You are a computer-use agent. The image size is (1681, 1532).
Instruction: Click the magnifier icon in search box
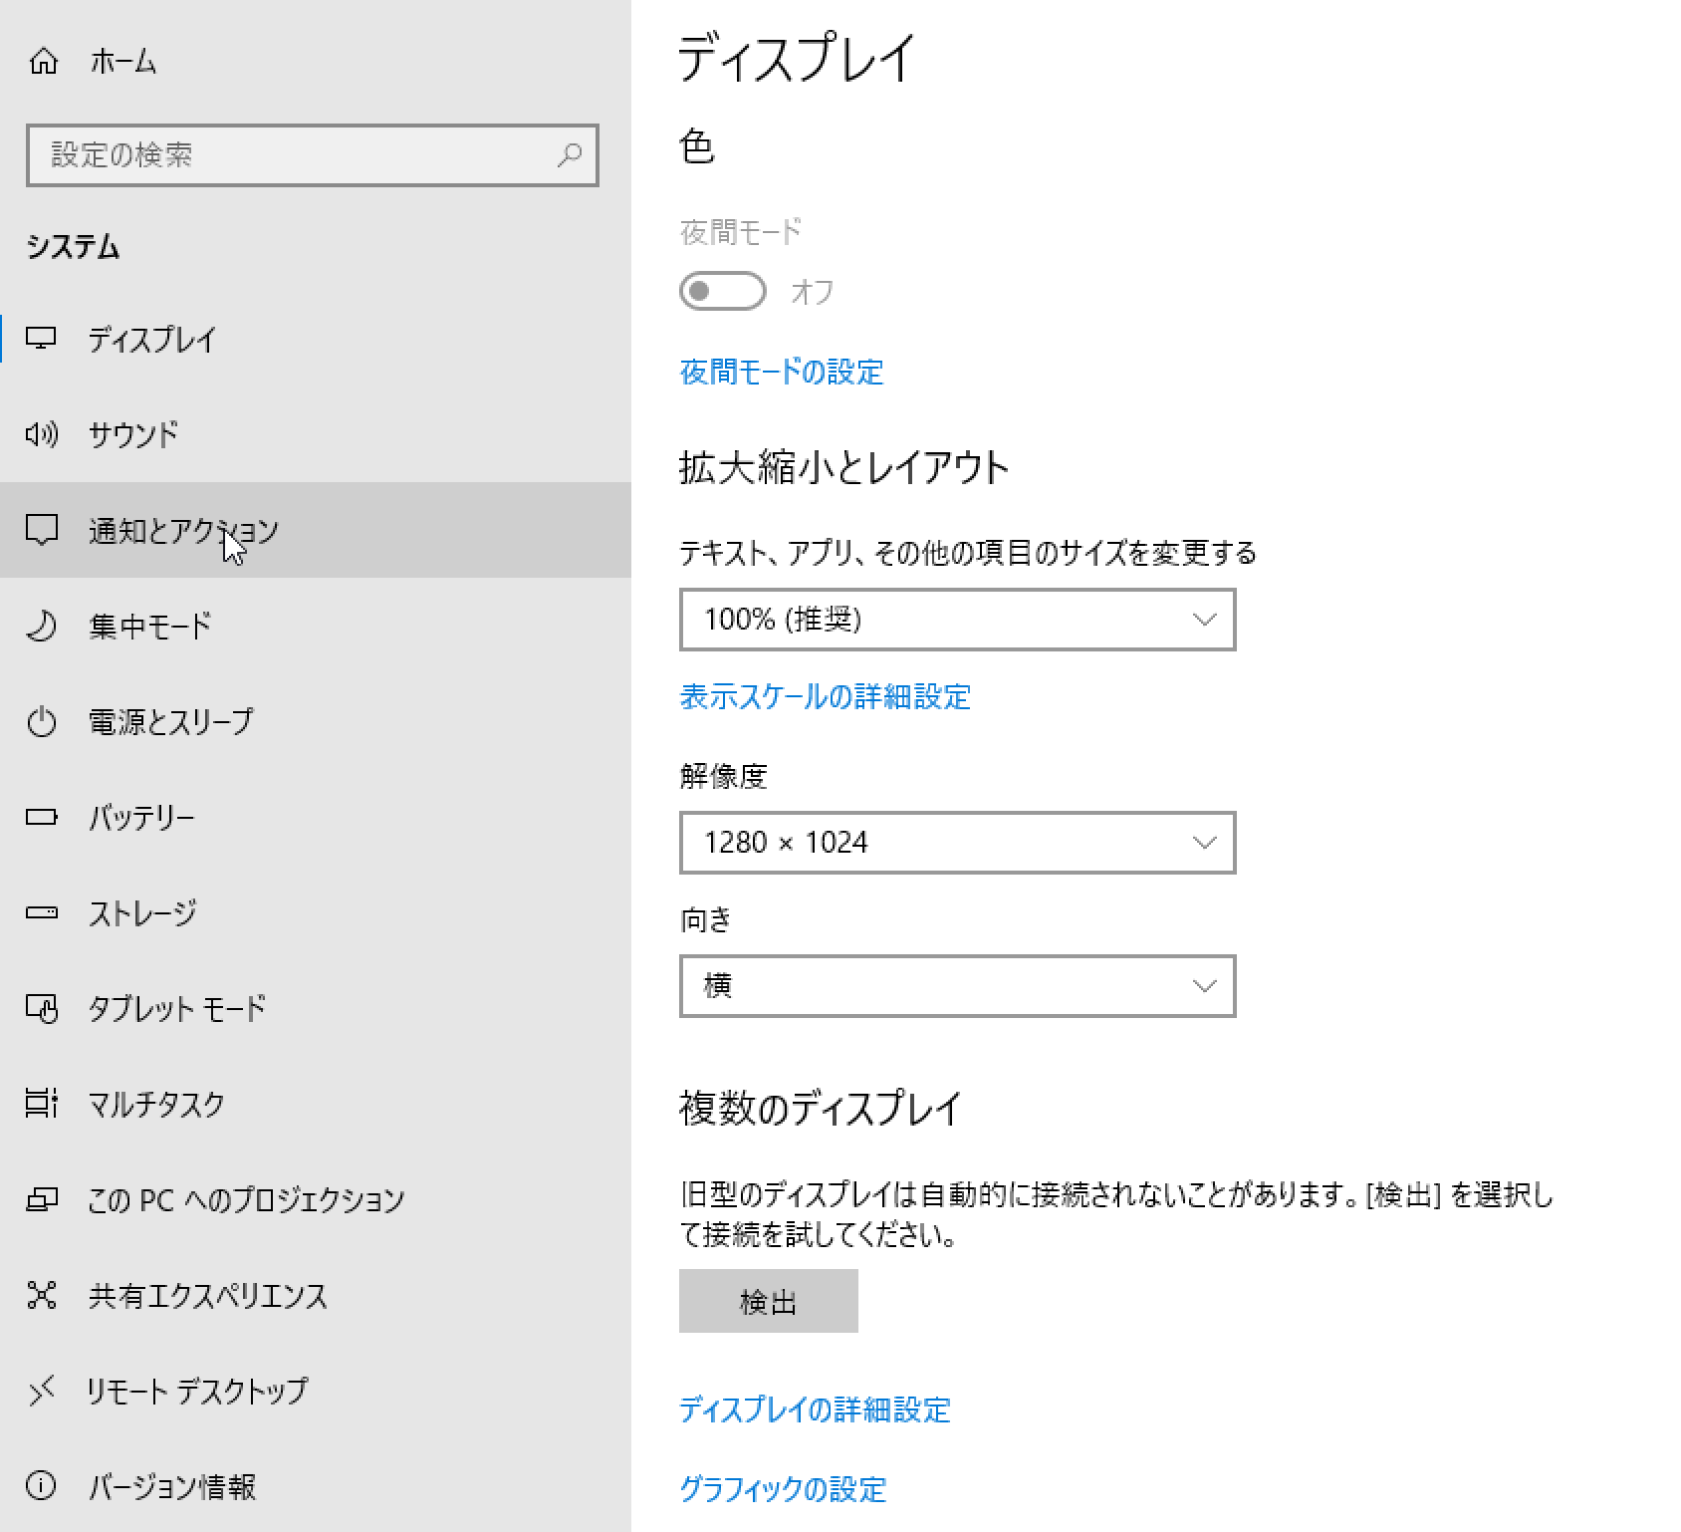tap(570, 154)
